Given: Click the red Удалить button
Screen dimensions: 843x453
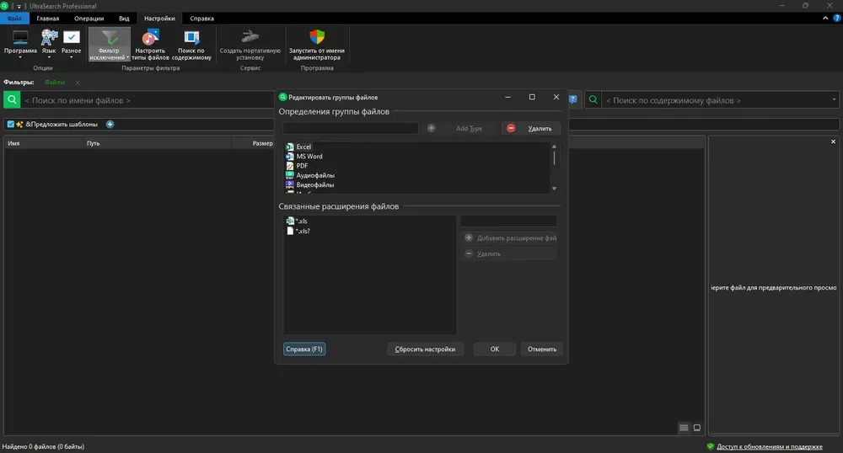Looking at the screenshot, I should 530,128.
